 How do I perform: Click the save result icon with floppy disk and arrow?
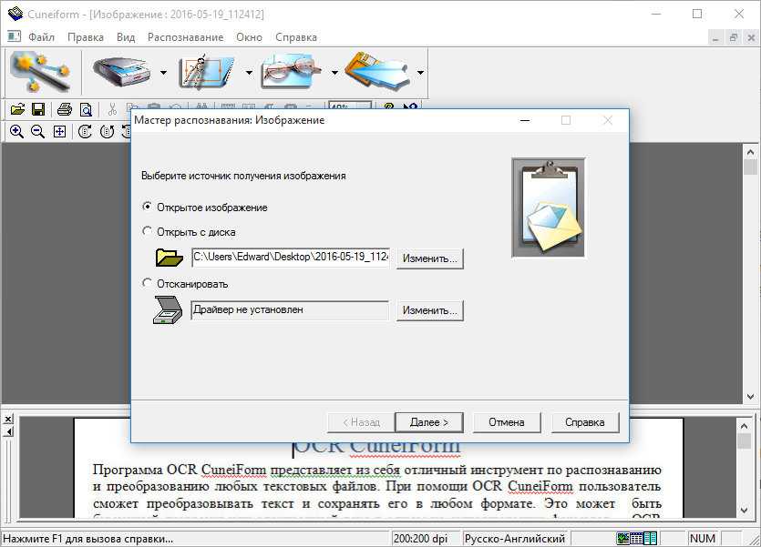tap(378, 73)
